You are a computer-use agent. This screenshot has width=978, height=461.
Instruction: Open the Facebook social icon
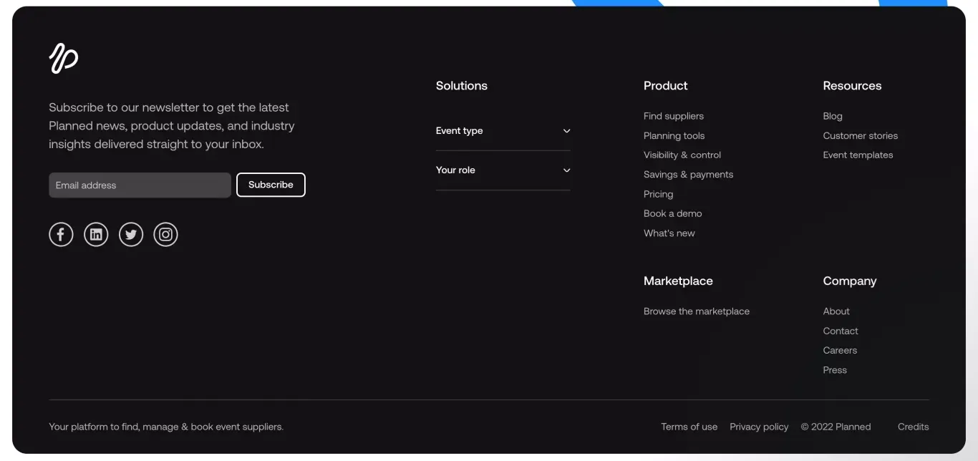point(61,234)
